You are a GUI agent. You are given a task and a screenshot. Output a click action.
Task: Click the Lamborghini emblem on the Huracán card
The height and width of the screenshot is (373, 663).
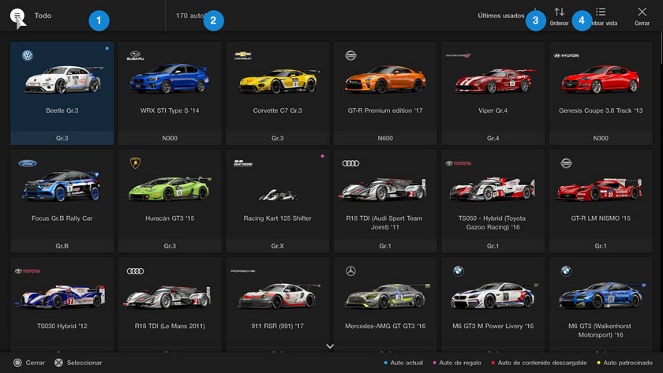click(134, 163)
